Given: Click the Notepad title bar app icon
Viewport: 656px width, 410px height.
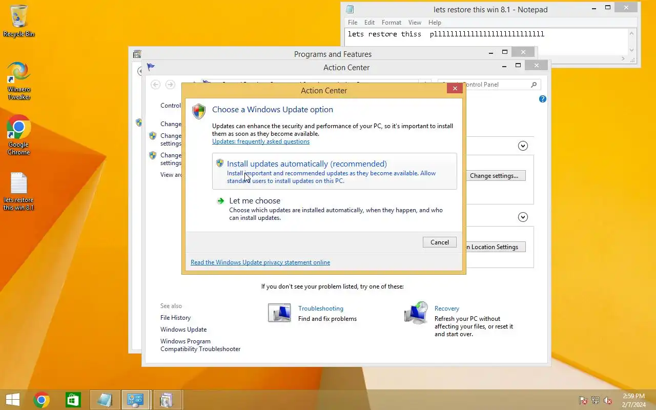Looking at the screenshot, I should click(x=350, y=9).
